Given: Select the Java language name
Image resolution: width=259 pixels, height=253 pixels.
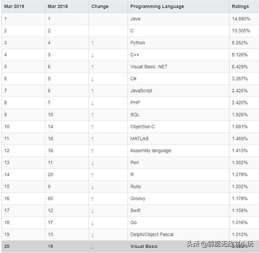Looking at the screenshot, I should tap(135, 19).
